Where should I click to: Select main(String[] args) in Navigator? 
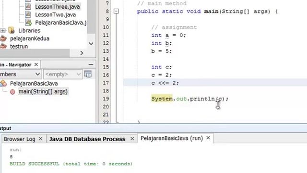tap(43, 92)
